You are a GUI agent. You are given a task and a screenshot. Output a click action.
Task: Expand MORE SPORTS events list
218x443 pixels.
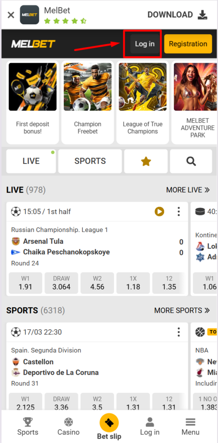[x=182, y=311]
